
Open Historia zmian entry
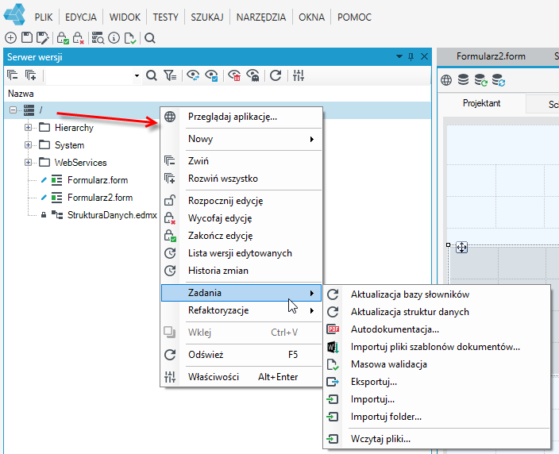[x=241, y=271]
